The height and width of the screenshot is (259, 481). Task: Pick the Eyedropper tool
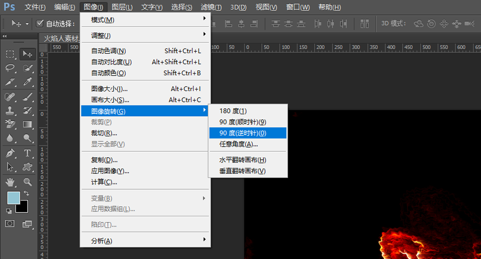27,82
